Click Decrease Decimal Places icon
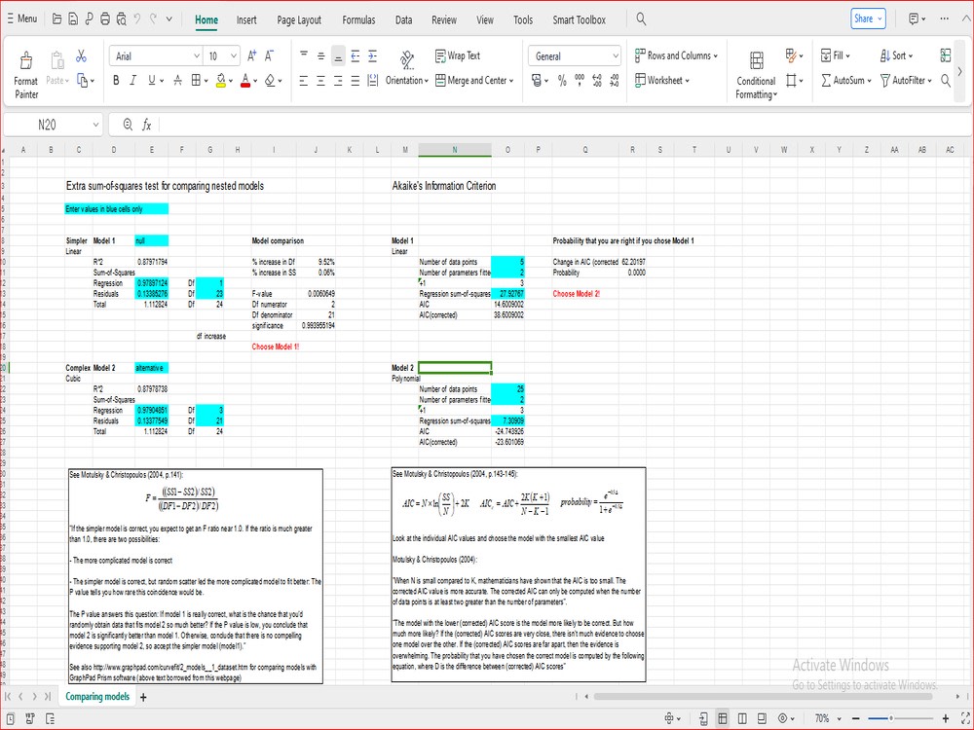The image size is (974, 730). 615,80
